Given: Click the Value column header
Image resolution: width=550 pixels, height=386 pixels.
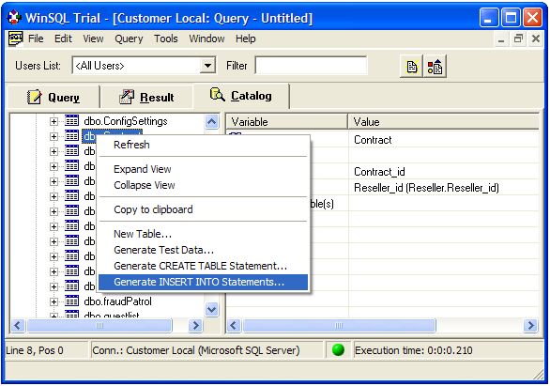Looking at the screenshot, I should (x=444, y=122).
